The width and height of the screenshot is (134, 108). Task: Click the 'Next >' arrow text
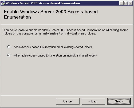[x=119, y=101]
